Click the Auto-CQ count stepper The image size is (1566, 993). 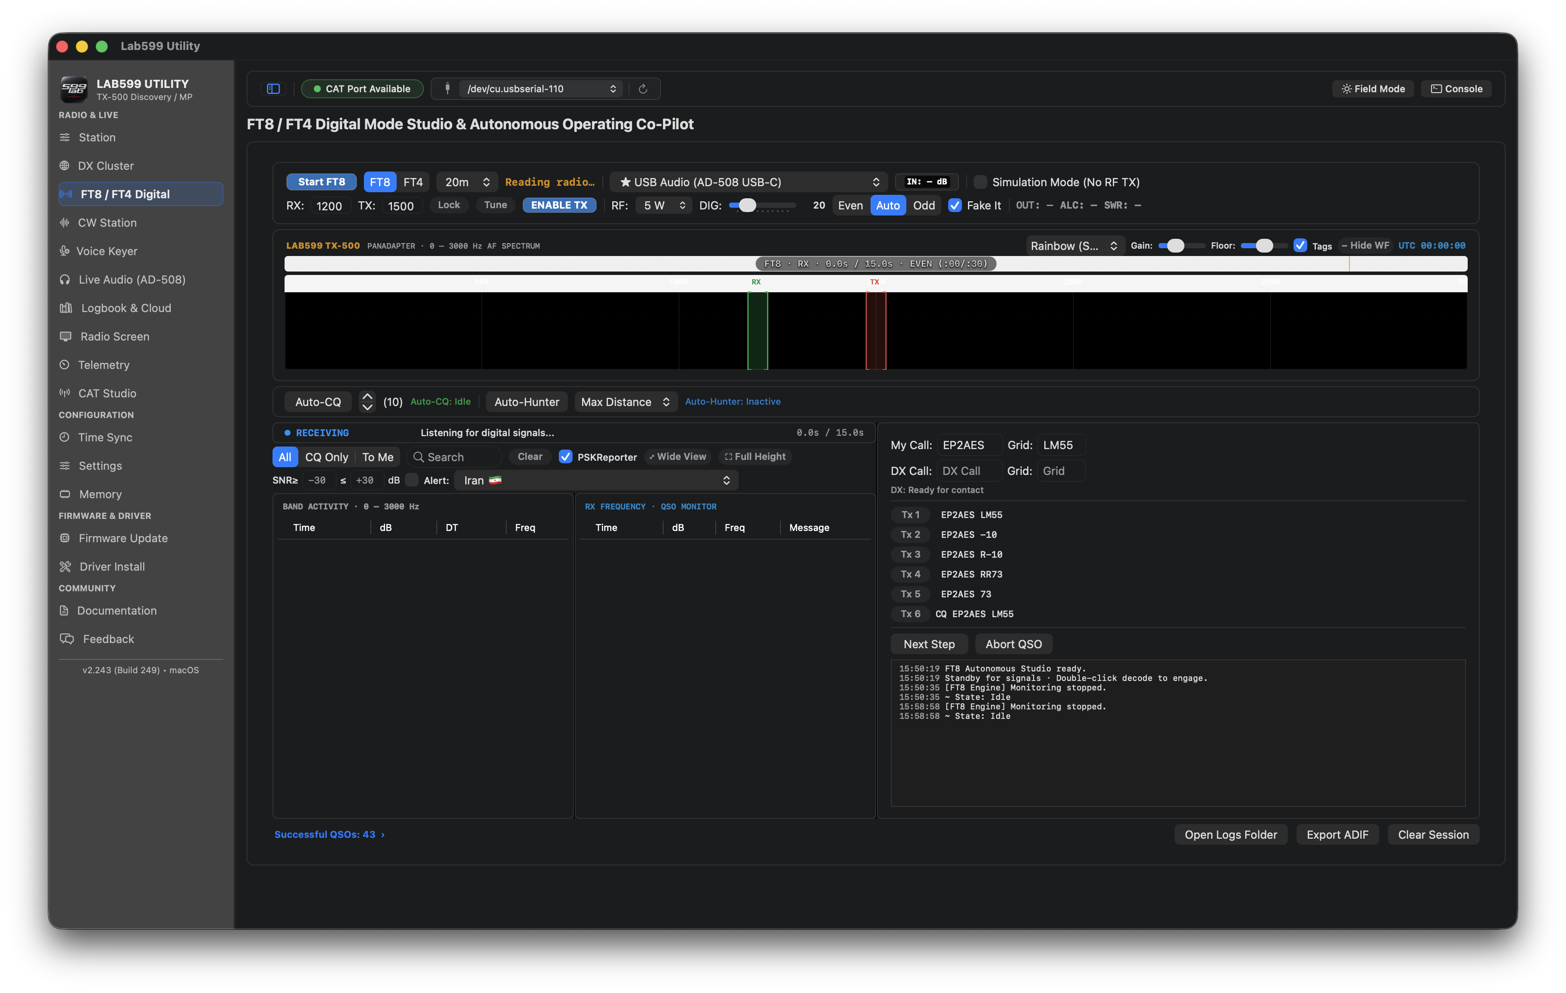point(367,402)
